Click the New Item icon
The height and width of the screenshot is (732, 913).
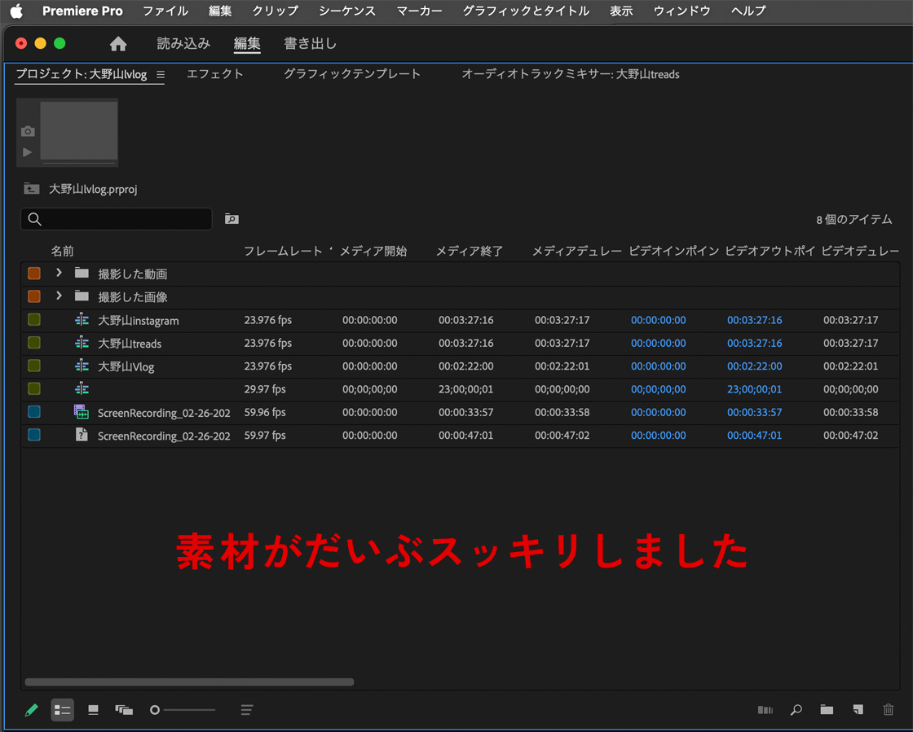pyautogui.click(x=858, y=710)
